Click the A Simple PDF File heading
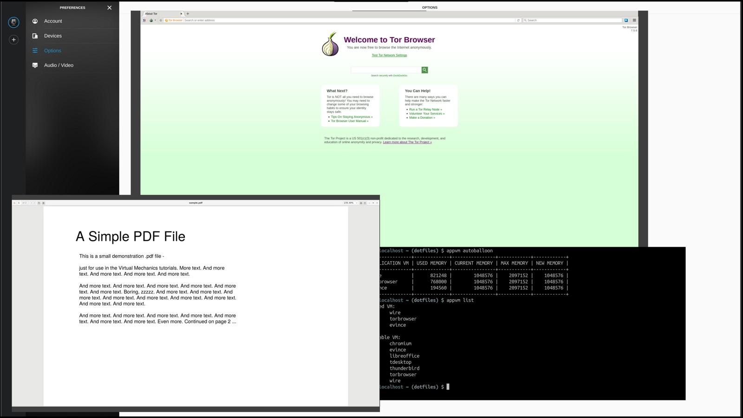This screenshot has width=743, height=418. [x=130, y=237]
